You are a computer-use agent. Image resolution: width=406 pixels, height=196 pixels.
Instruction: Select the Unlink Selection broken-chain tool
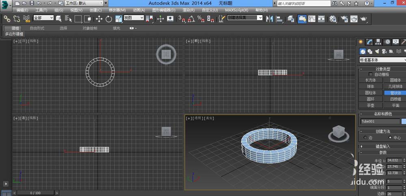click(x=17, y=19)
